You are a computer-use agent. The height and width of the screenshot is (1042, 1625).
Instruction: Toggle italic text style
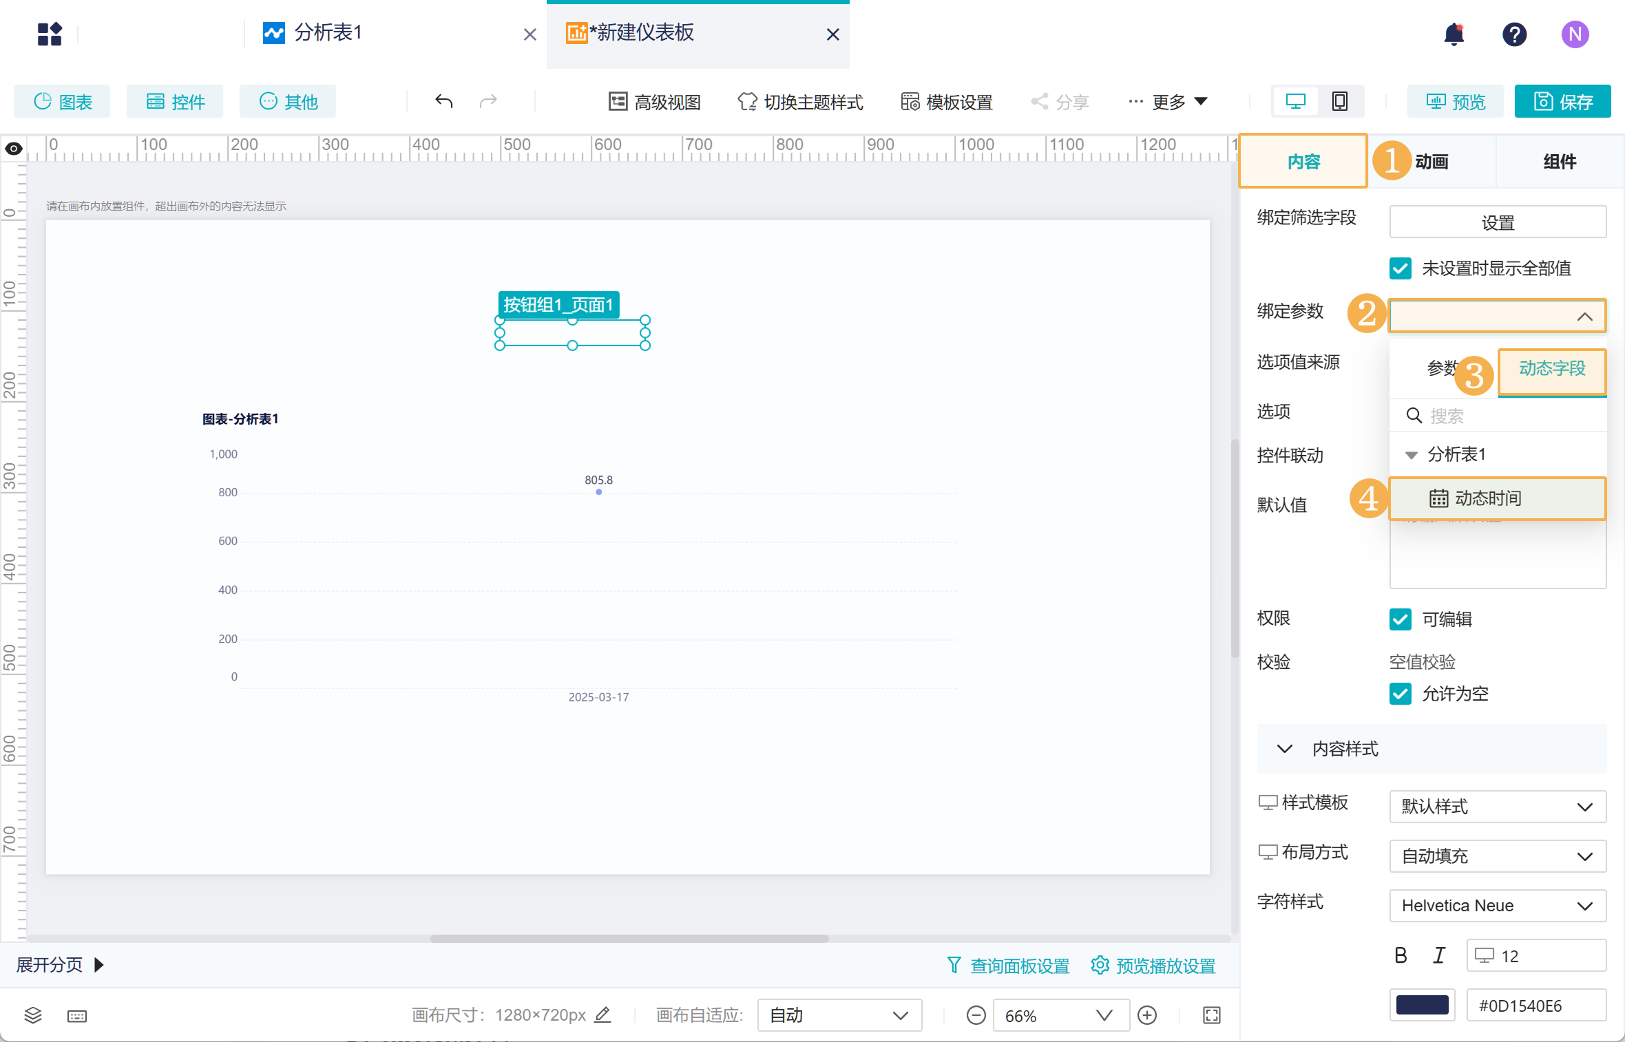[1439, 955]
